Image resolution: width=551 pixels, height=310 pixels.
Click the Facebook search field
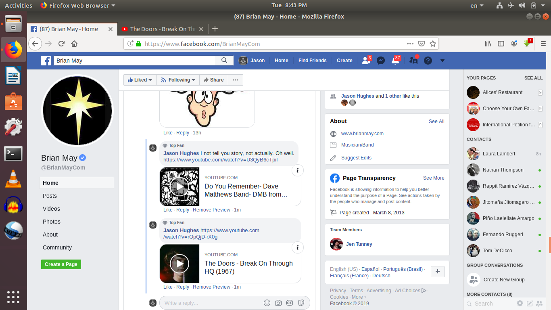tap(134, 61)
